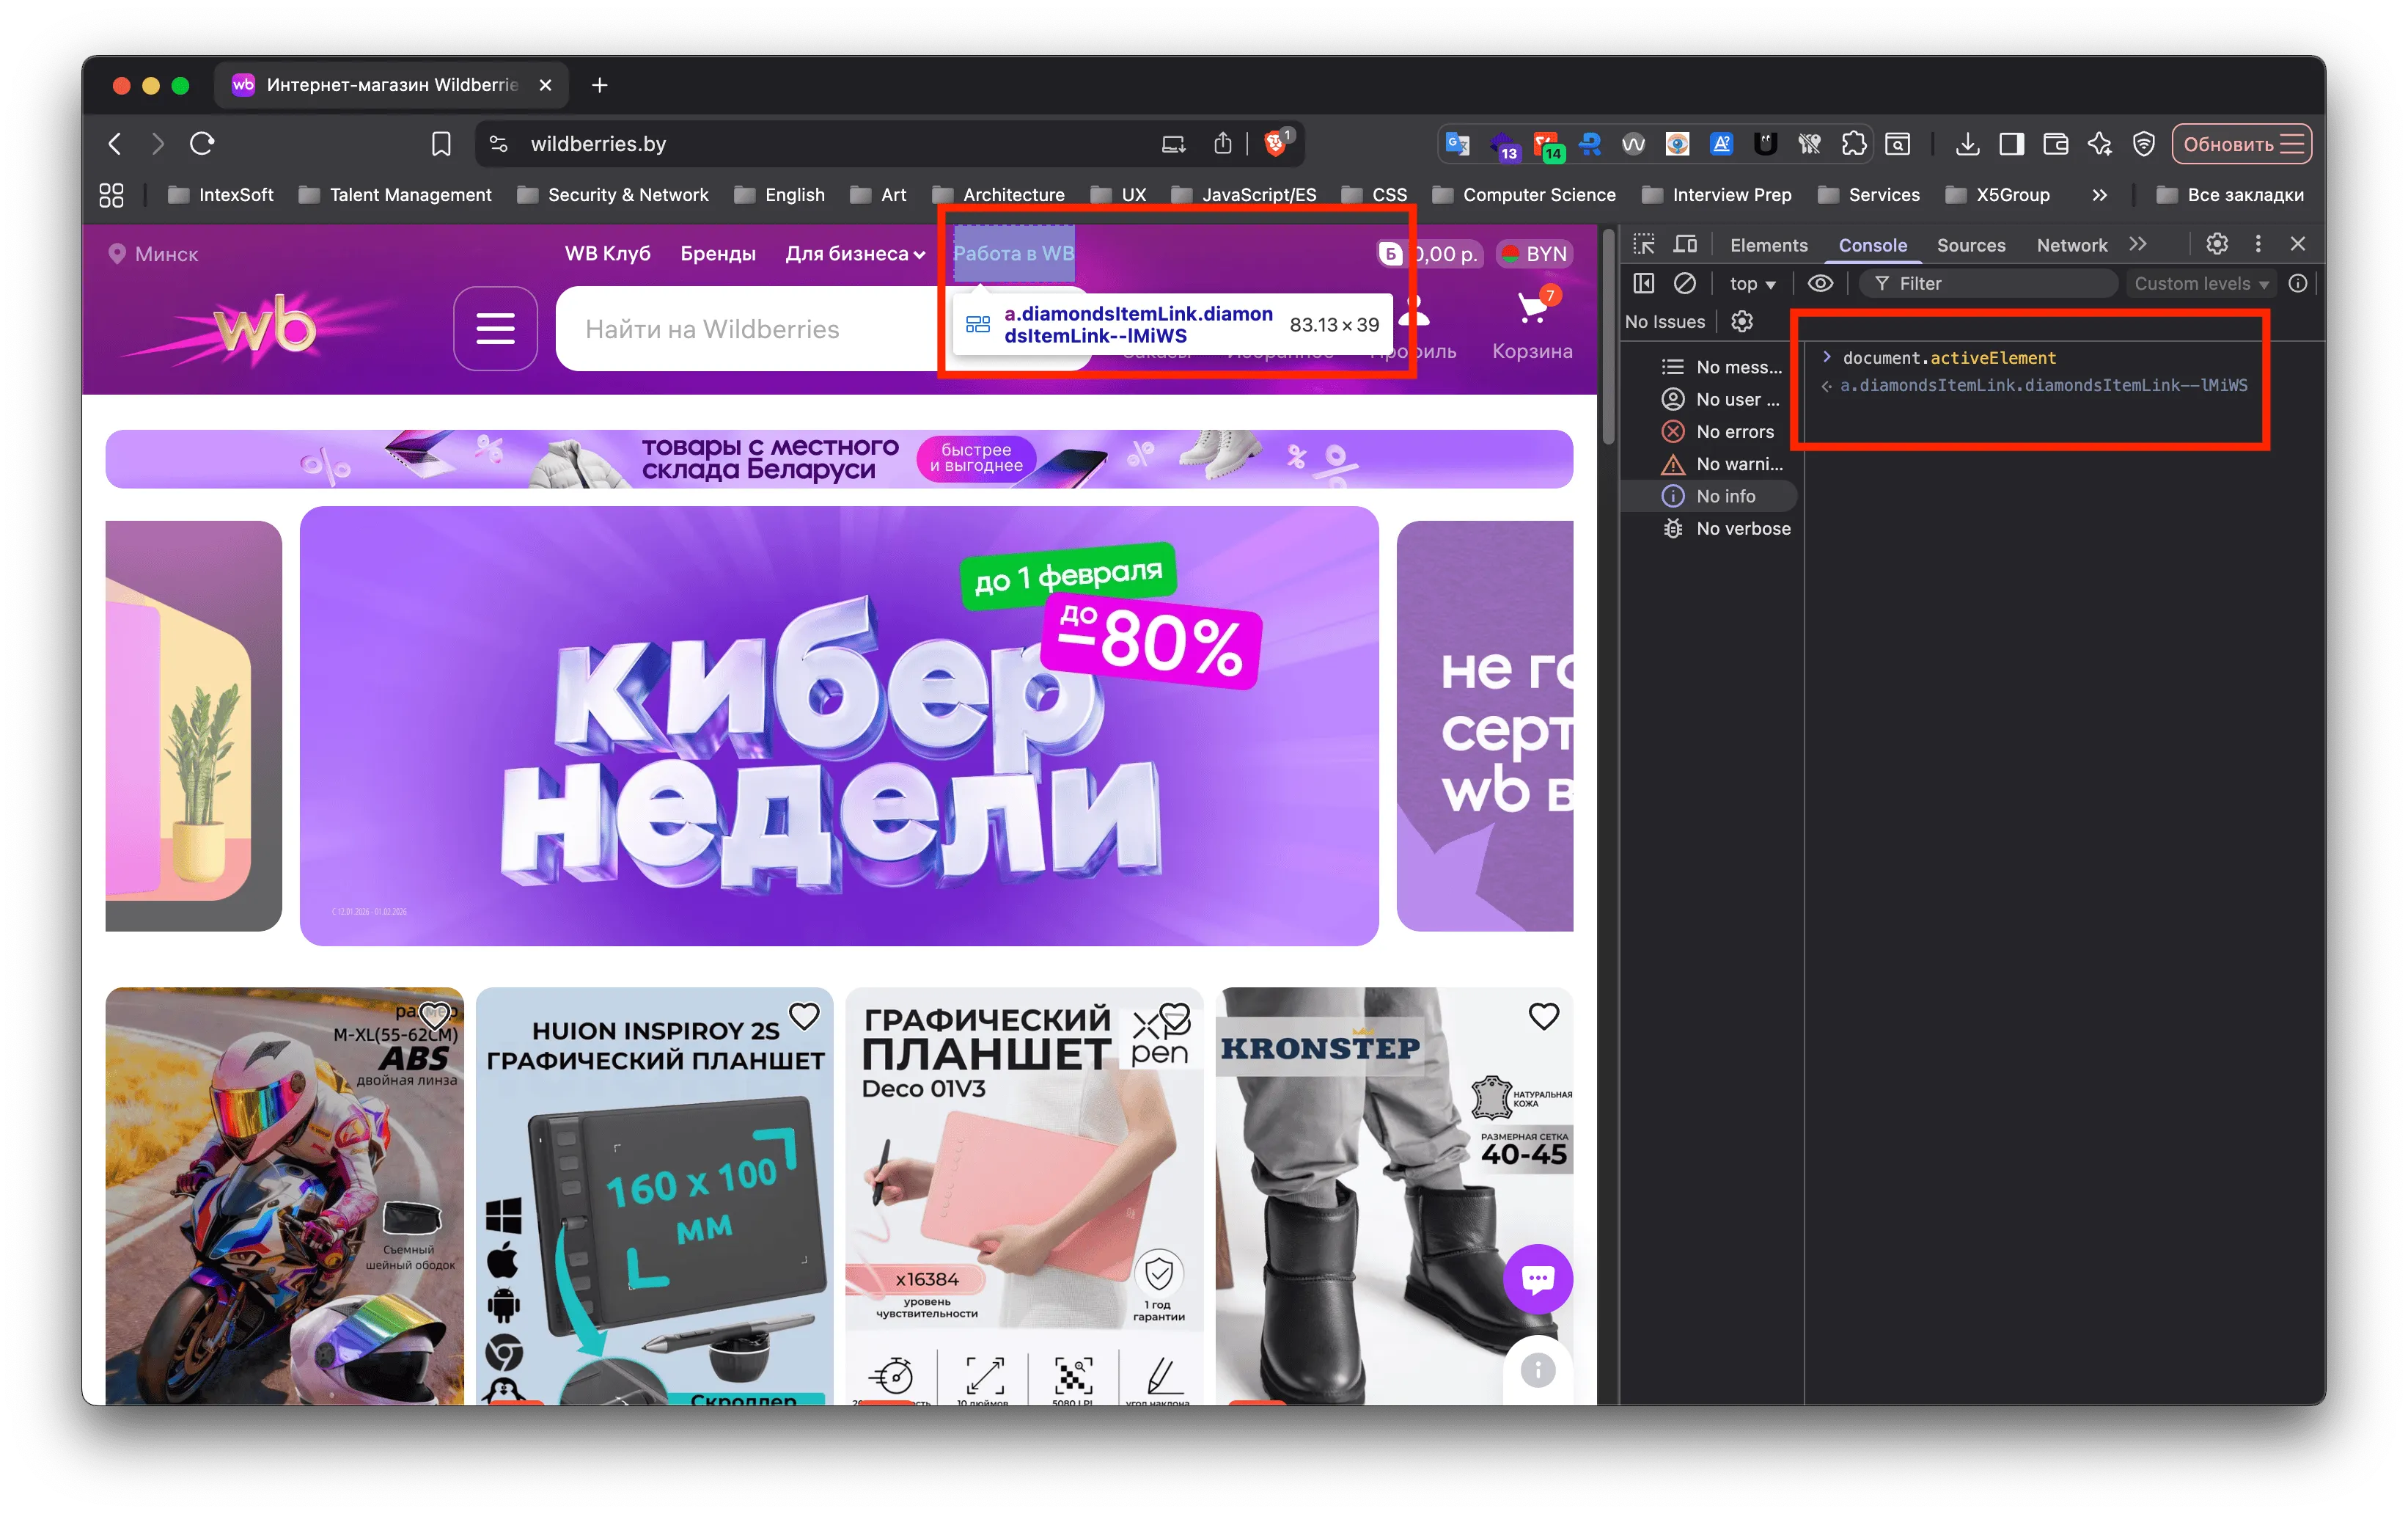Image resolution: width=2408 pixels, height=1514 pixels.
Task: Select the inspect element tool in DevTools
Action: pos(1643,243)
